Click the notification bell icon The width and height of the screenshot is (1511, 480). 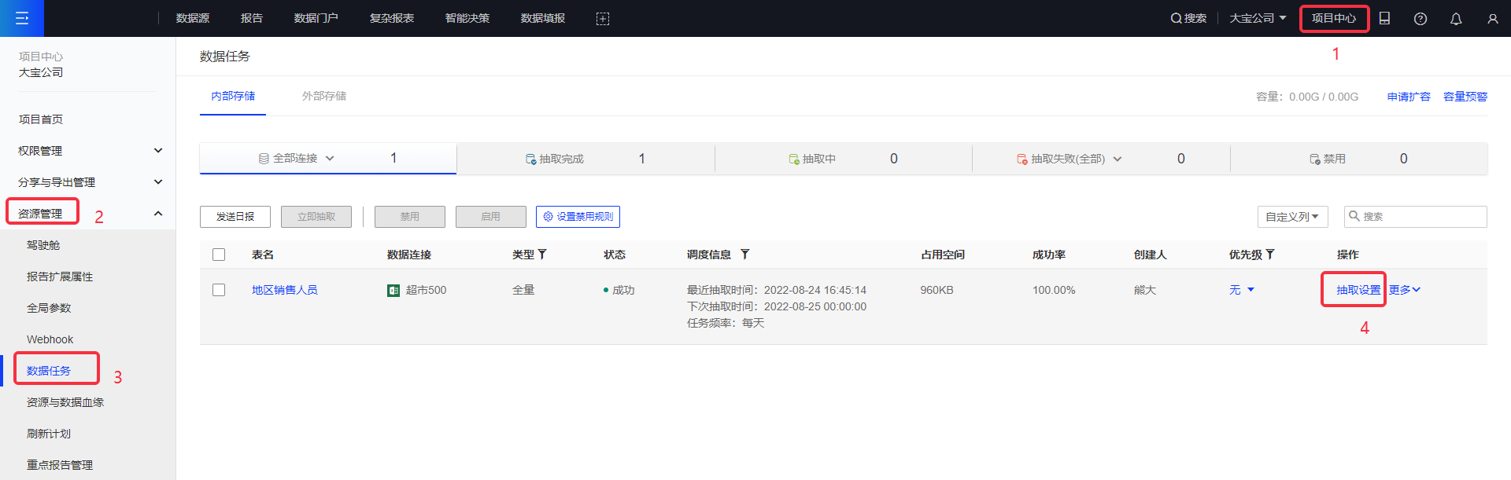pyautogui.click(x=1456, y=19)
